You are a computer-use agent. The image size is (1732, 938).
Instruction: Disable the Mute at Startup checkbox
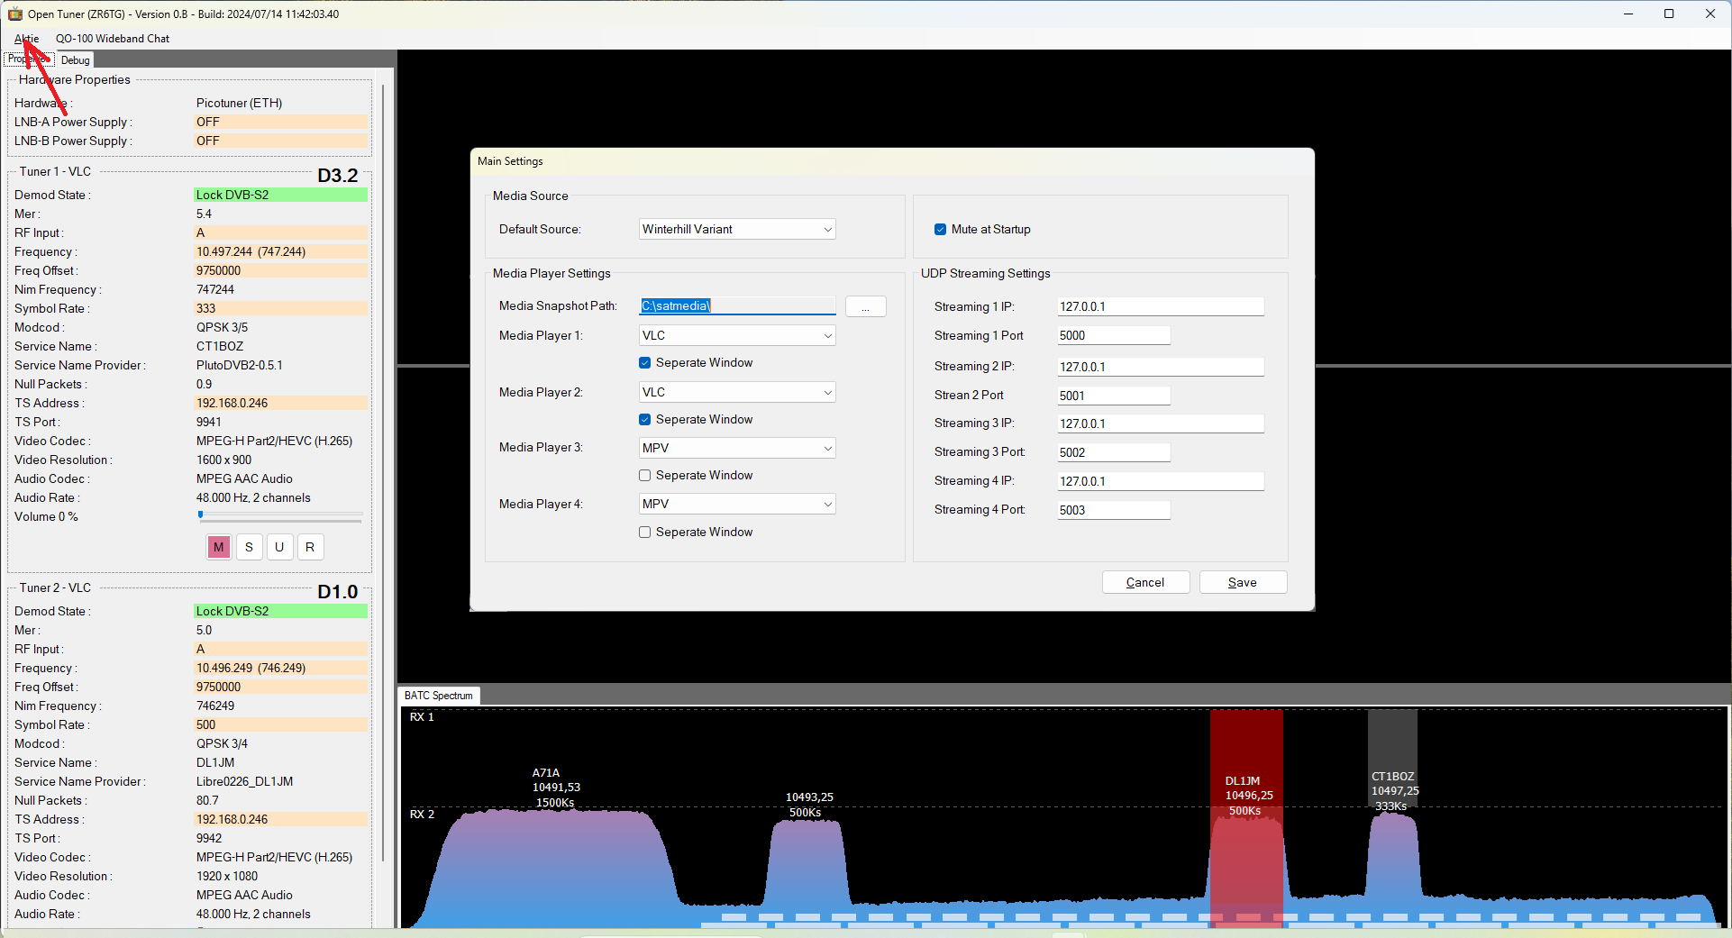[940, 229]
